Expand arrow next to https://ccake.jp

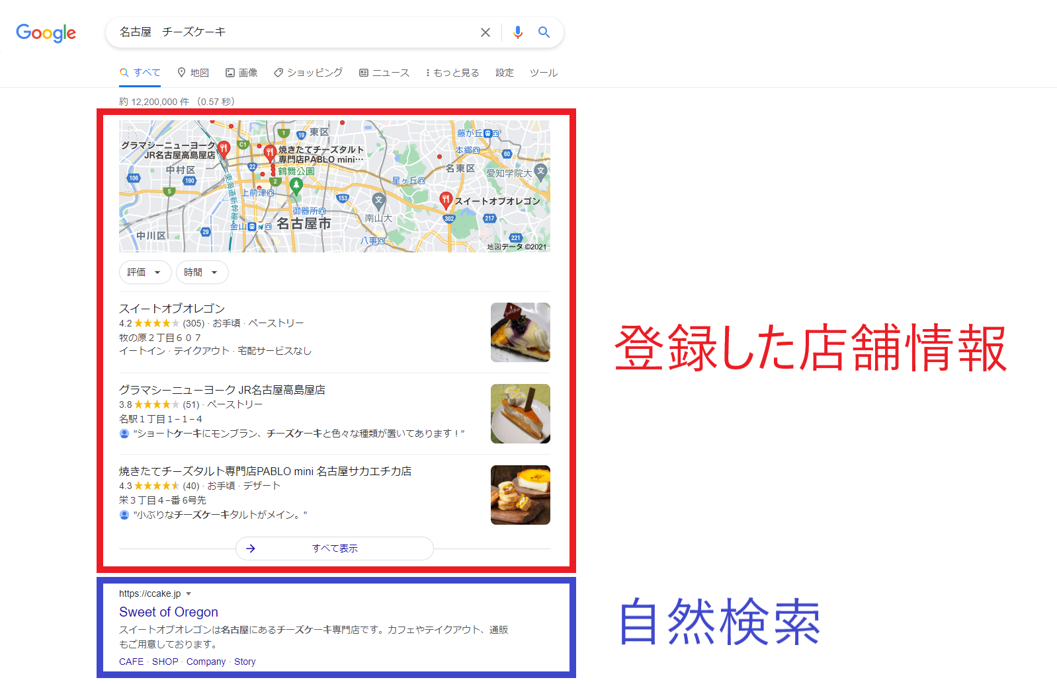pyautogui.click(x=189, y=593)
